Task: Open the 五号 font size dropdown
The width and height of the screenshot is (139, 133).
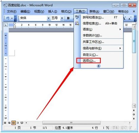Action: [62, 18]
